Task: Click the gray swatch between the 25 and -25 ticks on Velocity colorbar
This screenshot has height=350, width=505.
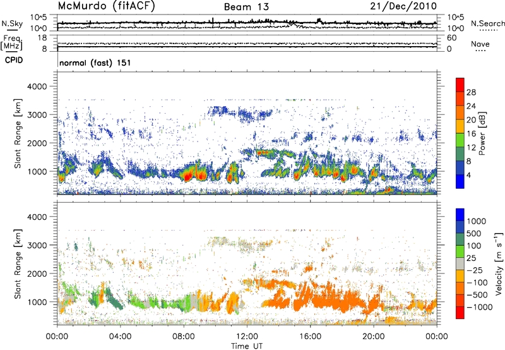Action: [x=460, y=263]
